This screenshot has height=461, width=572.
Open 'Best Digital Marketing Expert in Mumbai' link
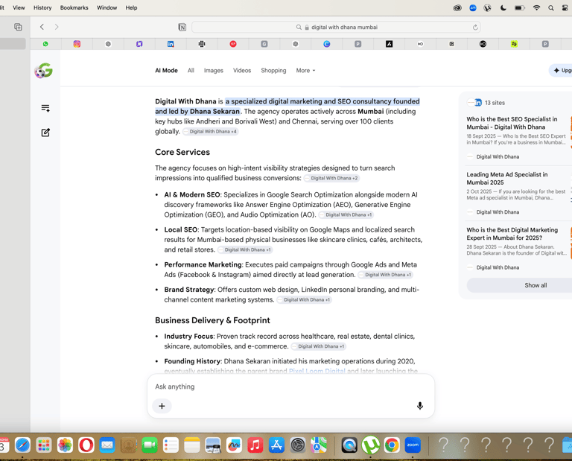coord(512,234)
